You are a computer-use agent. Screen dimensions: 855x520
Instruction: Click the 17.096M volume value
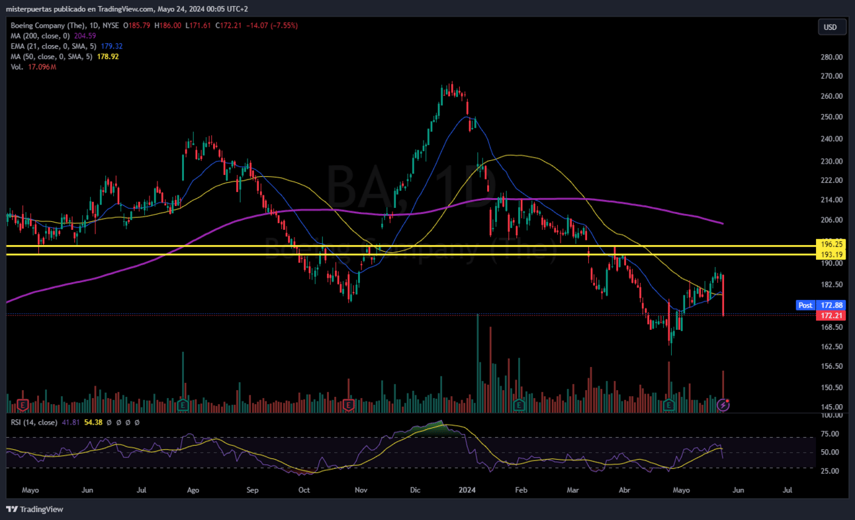pos(41,68)
